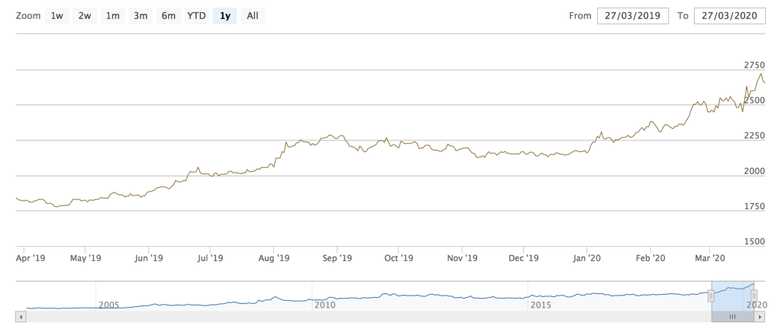The width and height of the screenshot is (781, 336).
Task: Click the 2010 area in navigator
Action: click(325, 304)
